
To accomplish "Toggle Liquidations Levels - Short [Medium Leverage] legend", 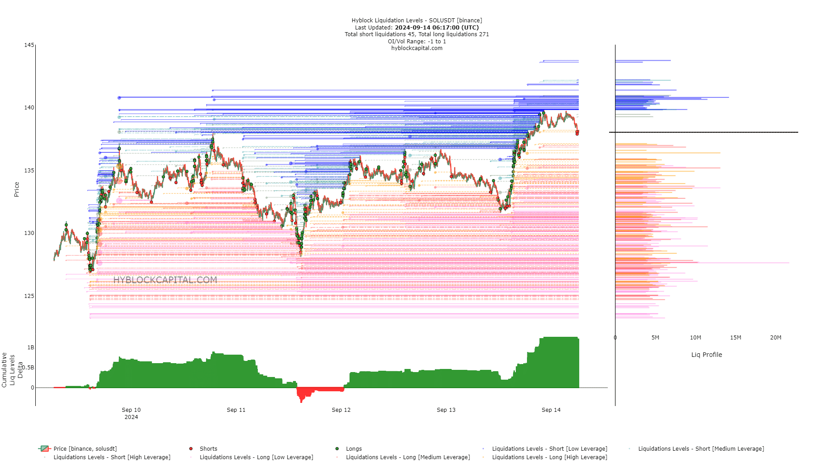I will click(x=696, y=448).
